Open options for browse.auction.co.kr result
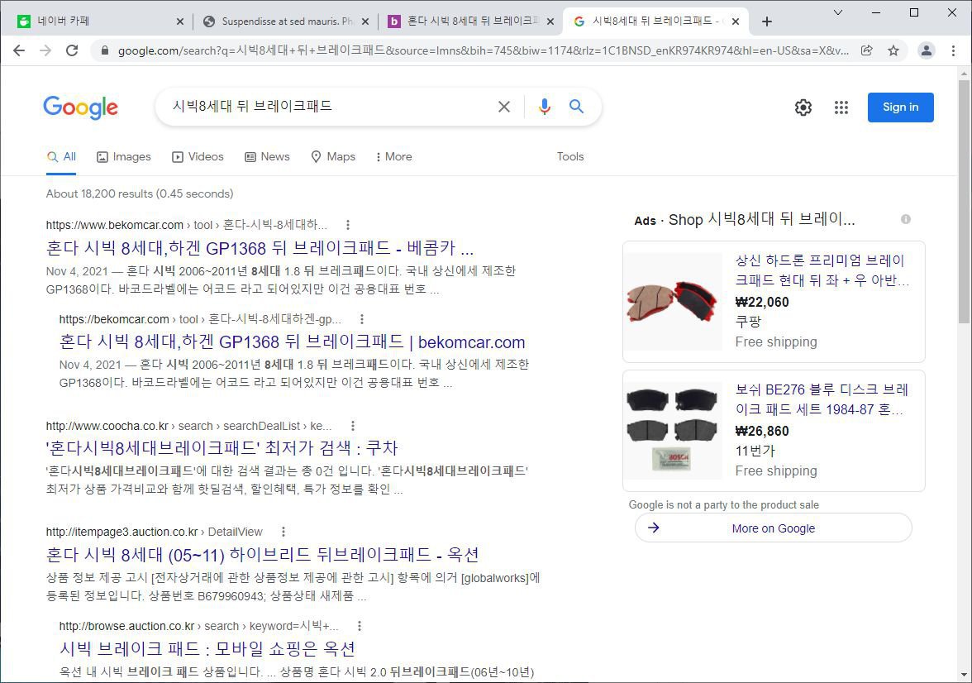The width and height of the screenshot is (972, 683). (360, 626)
